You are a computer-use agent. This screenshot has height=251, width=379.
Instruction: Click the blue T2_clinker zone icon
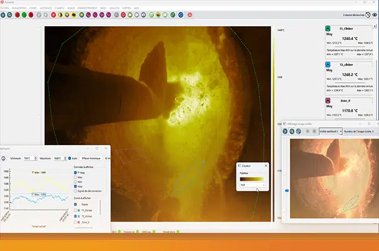point(329,64)
